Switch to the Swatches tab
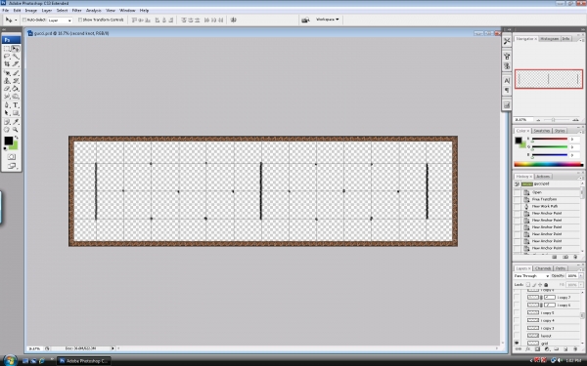The image size is (587, 366). coord(541,131)
